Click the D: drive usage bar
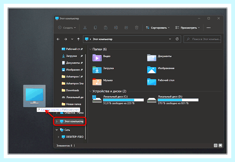This screenshot has width=235, height=162. (178, 100)
